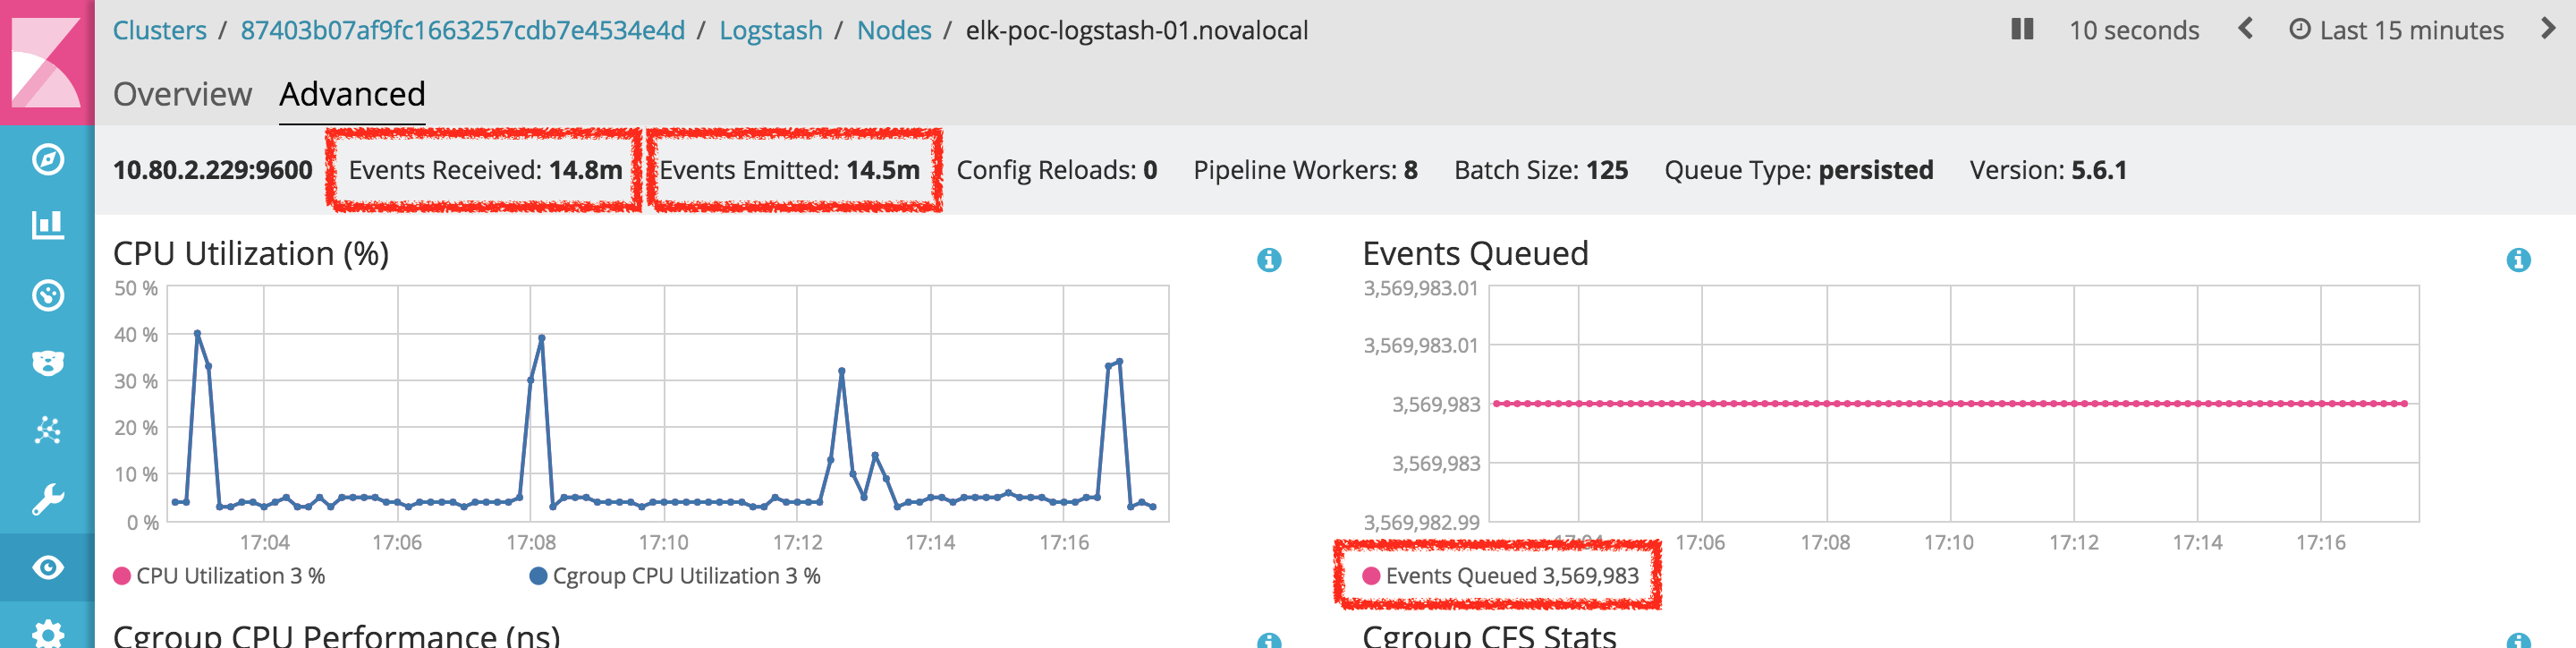This screenshot has height=648, width=2576.
Task: Click inside the CPU Utilization line chart
Action: click(x=667, y=404)
